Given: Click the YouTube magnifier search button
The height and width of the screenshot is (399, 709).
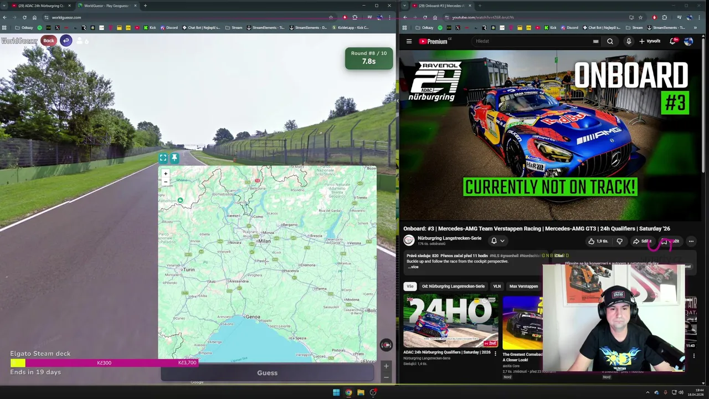Looking at the screenshot, I should (x=610, y=41).
